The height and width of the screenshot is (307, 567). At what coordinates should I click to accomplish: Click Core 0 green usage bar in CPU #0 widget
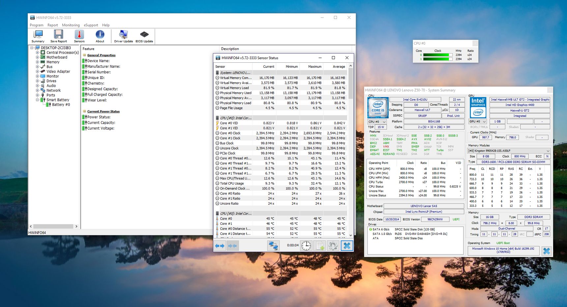[x=438, y=55]
